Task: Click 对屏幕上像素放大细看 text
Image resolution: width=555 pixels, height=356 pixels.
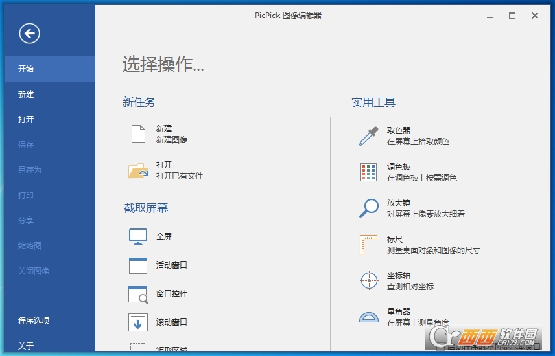Action: (426, 214)
